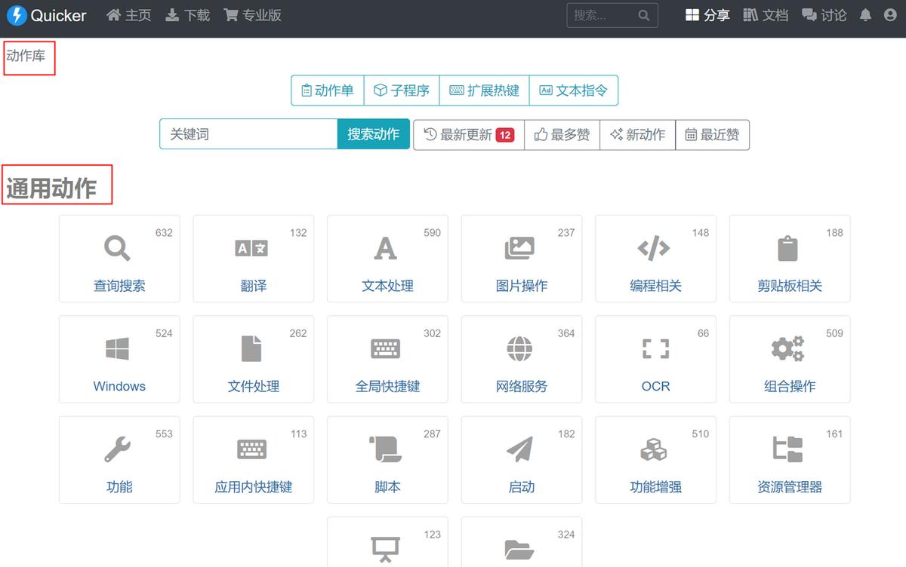Click the 网络服务 globe icon
Image resolution: width=906 pixels, height=567 pixels.
click(521, 348)
